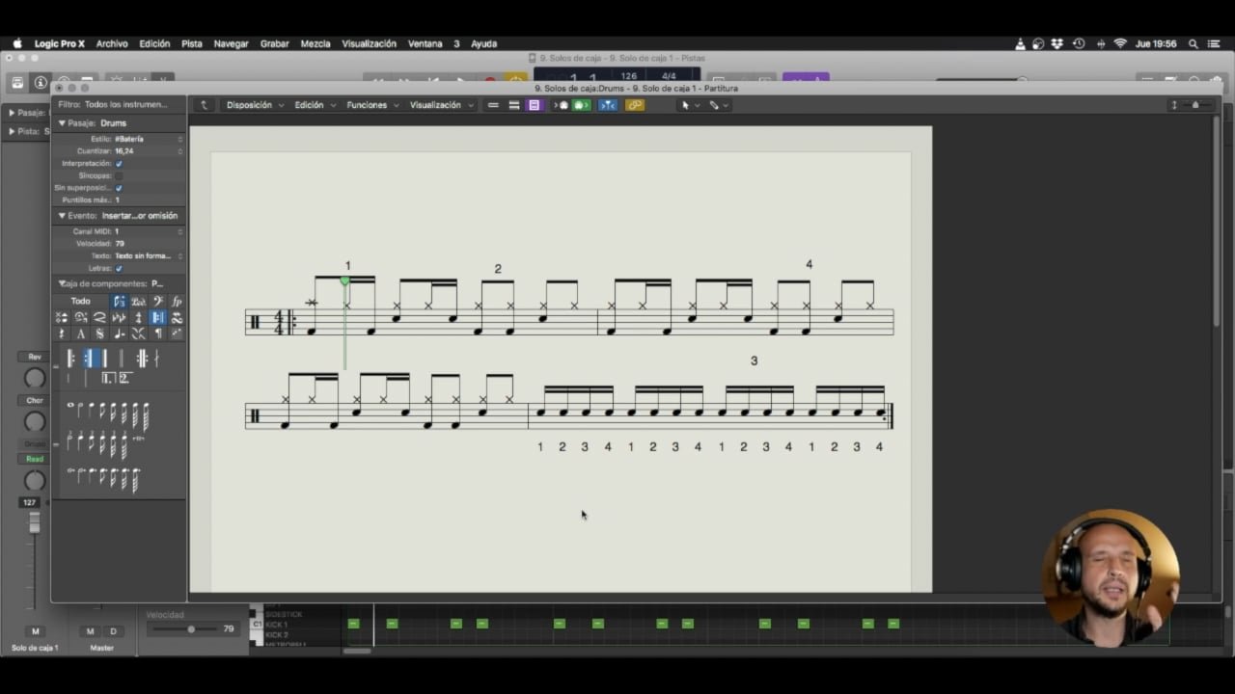Viewport: 1235px width, 694px height.
Task: Click the KICK 1 row in piano roll
Action: coord(277,625)
